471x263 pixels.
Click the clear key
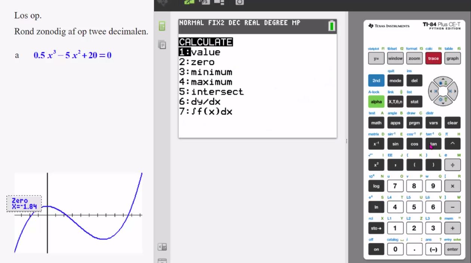(452, 123)
